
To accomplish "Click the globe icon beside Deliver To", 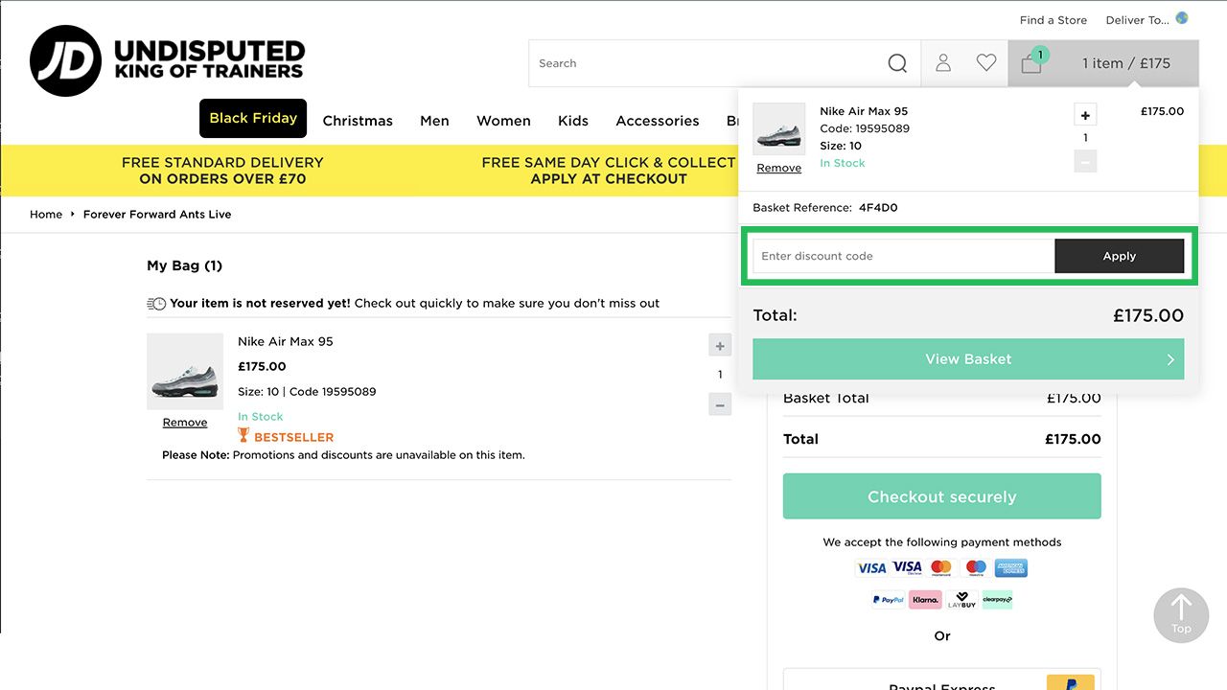I will [x=1182, y=18].
